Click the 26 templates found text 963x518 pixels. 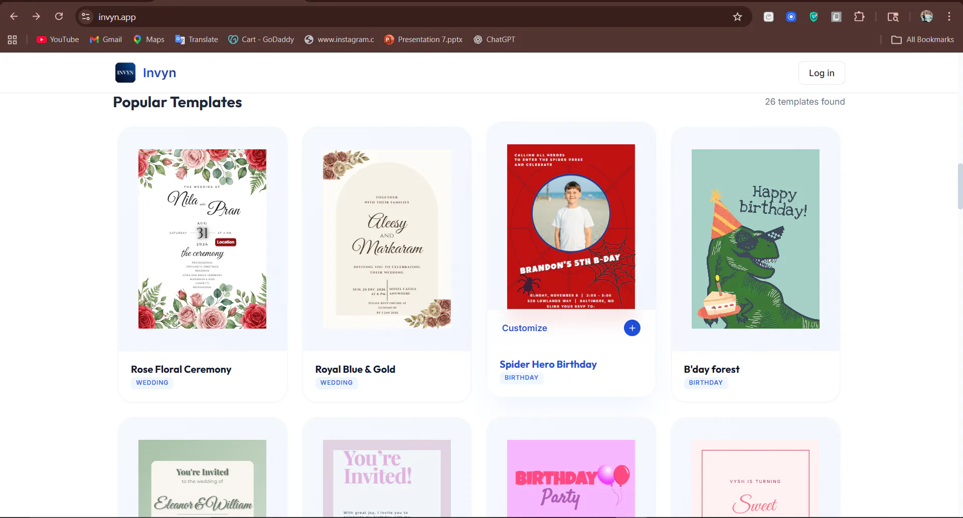[805, 102]
